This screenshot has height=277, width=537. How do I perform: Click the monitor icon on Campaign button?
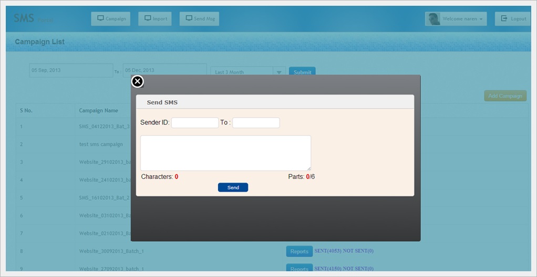100,18
